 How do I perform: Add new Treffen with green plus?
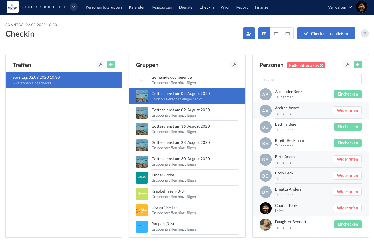pyautogui.click(x=111, y=65)
